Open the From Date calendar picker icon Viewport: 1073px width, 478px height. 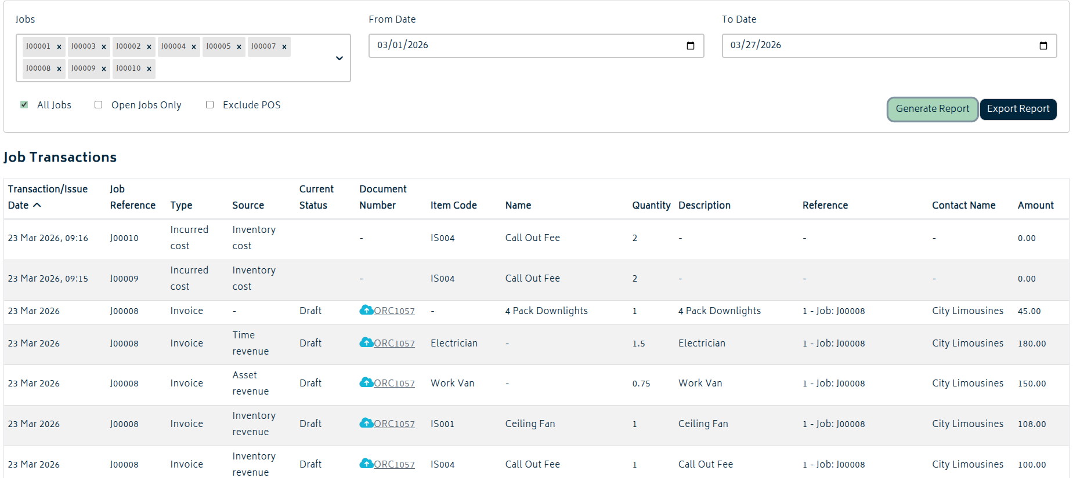coord(690,46)
